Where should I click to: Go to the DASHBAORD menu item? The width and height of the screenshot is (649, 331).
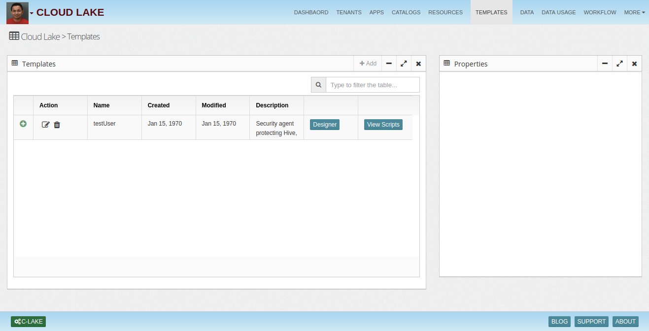coord(311,12)
